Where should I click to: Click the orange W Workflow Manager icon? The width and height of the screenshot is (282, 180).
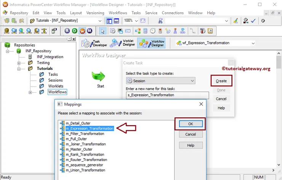pyautogui.click(x=82, y=31)
